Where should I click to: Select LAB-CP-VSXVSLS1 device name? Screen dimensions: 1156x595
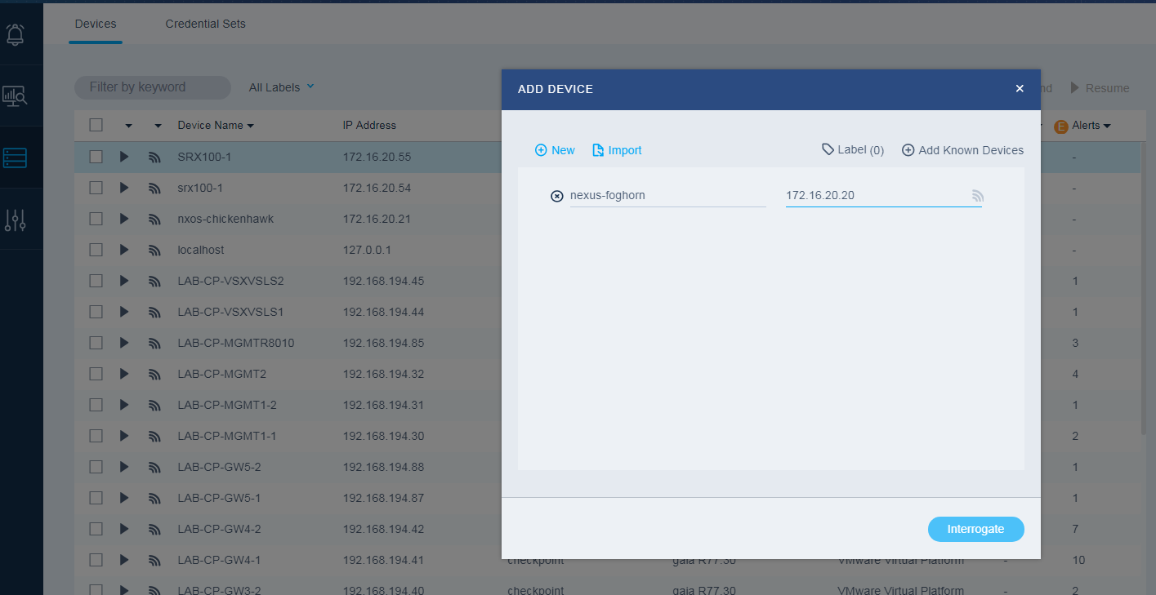(230, 312)
